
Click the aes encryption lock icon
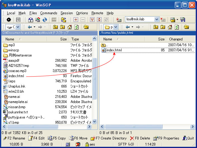(x=87, y=144)
